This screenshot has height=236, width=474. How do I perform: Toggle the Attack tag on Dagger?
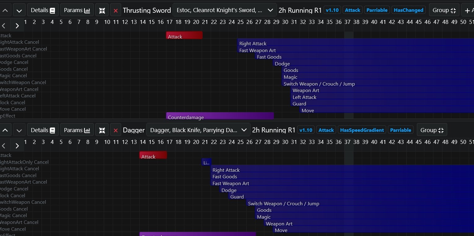click(x=326, y=130)
